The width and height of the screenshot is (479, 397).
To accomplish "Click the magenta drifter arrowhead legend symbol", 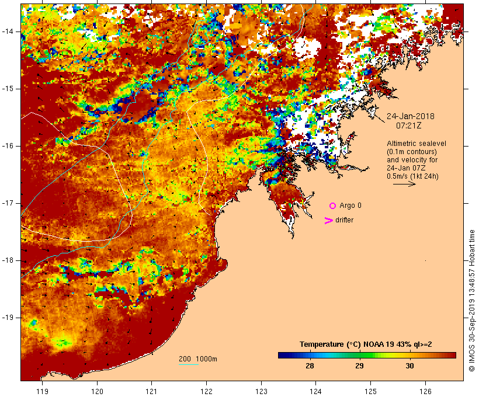I will tap(329, 221).
